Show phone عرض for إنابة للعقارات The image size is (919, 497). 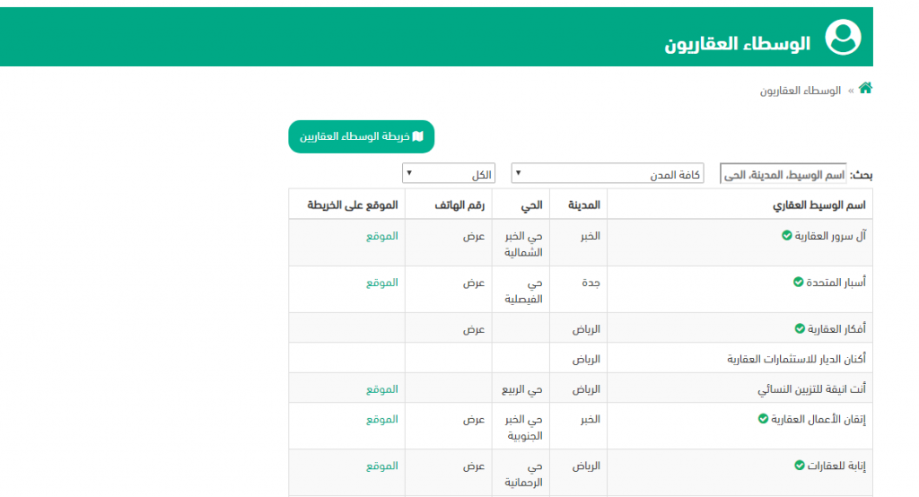point(474,466)
